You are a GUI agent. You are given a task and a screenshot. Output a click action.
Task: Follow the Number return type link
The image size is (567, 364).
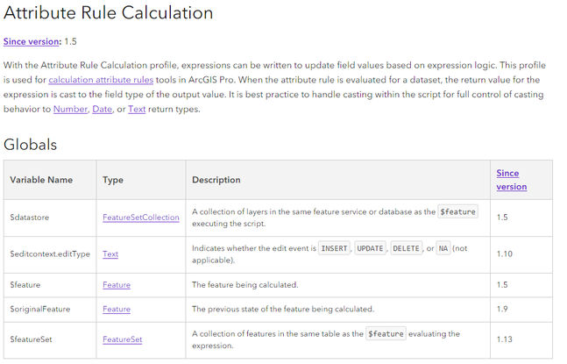[x=70, y=109]
